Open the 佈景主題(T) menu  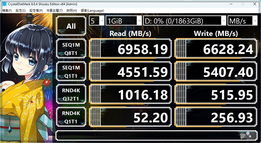[54, 11]
